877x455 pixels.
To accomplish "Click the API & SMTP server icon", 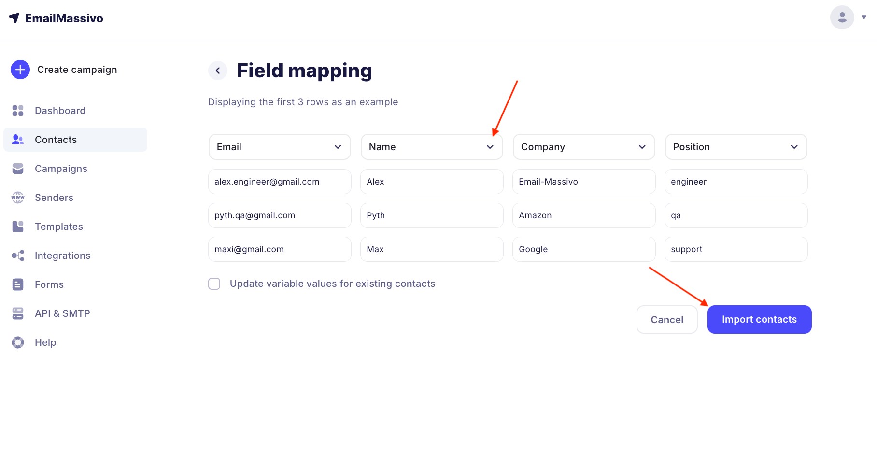I will (x=18, y=313).
